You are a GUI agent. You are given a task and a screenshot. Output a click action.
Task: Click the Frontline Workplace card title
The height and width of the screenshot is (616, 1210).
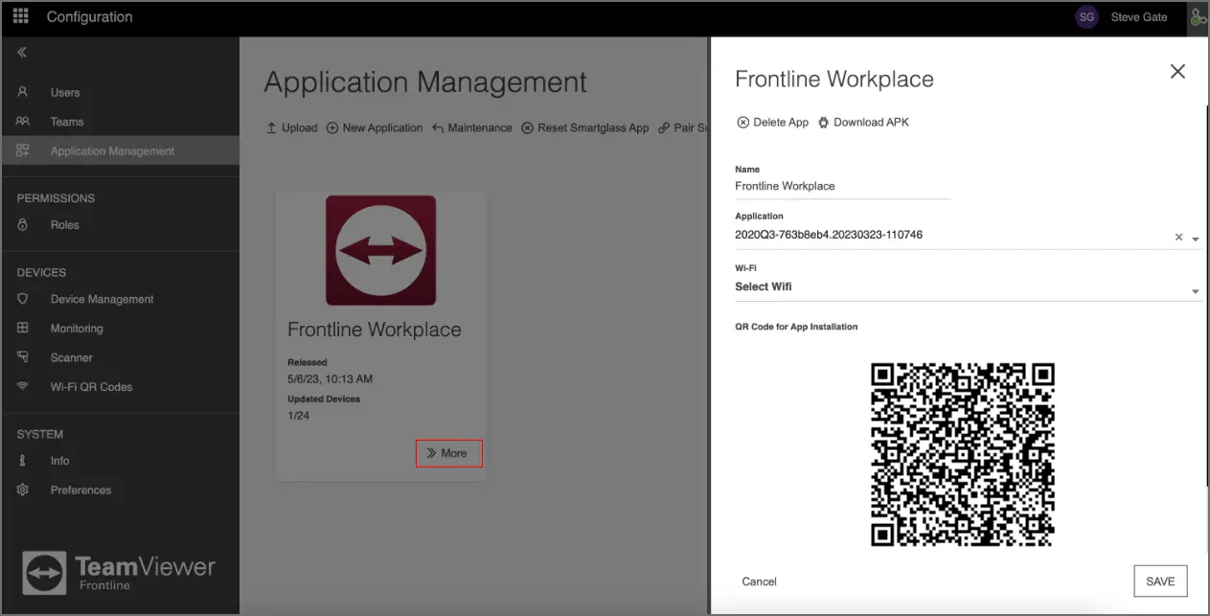(x=375, y=330)
